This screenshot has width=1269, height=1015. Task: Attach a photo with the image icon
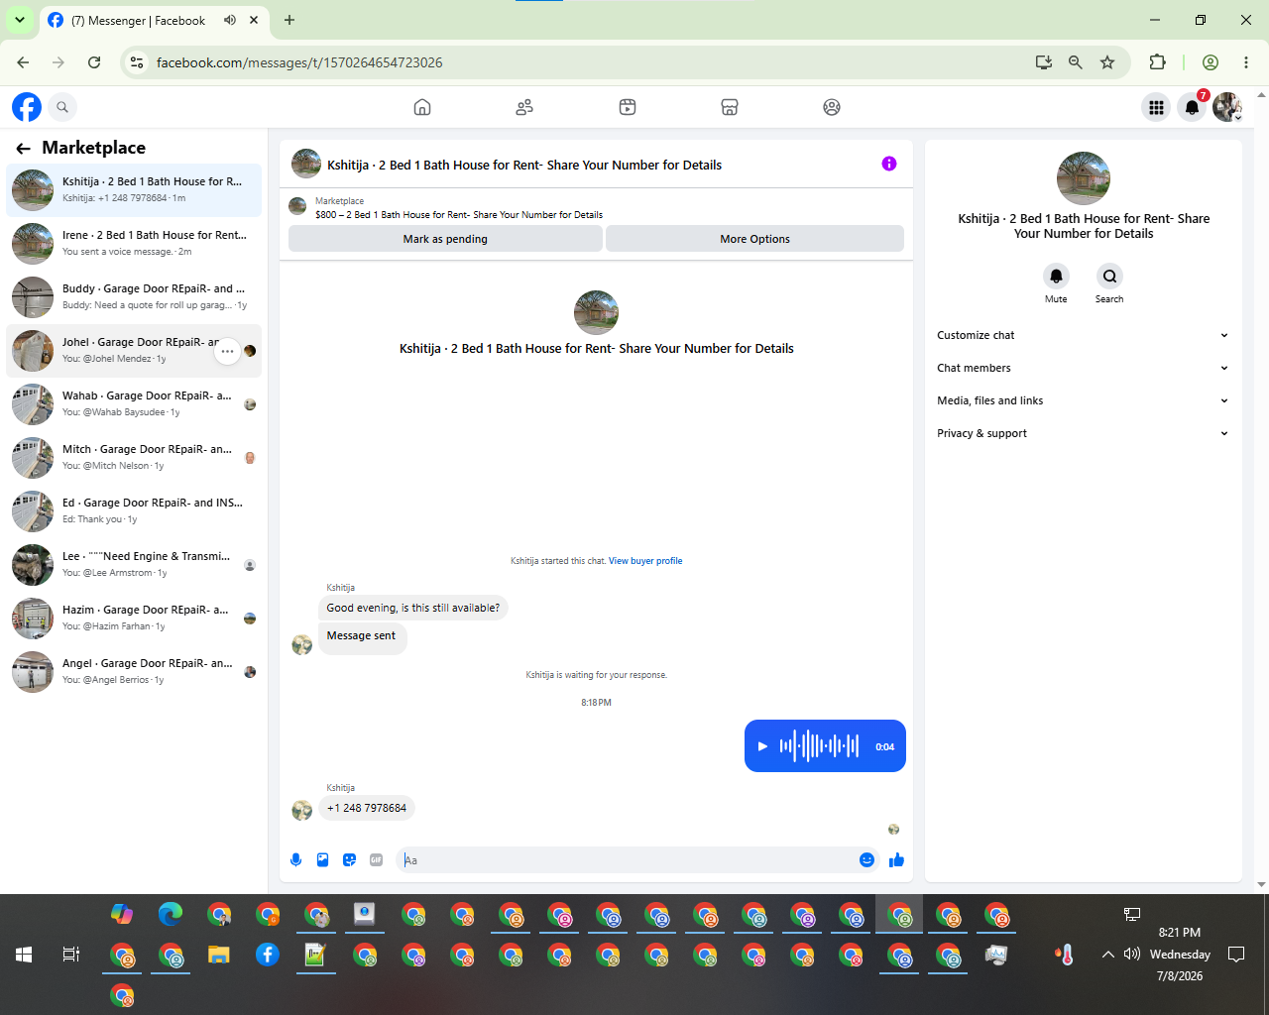tap(322, 860)
